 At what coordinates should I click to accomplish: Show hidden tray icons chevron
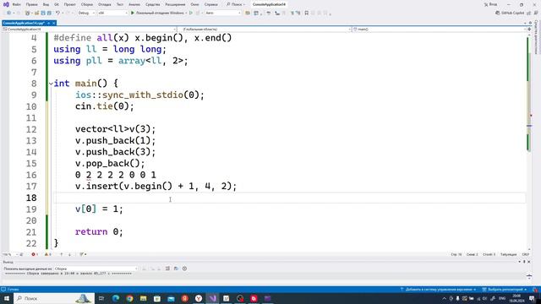click(444, 298)
